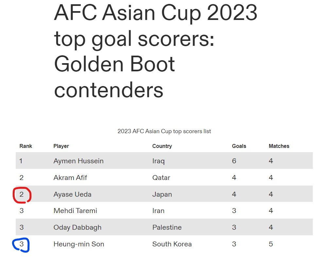Click Aymen Hussein's goals count of 6

tap(234, 161)
